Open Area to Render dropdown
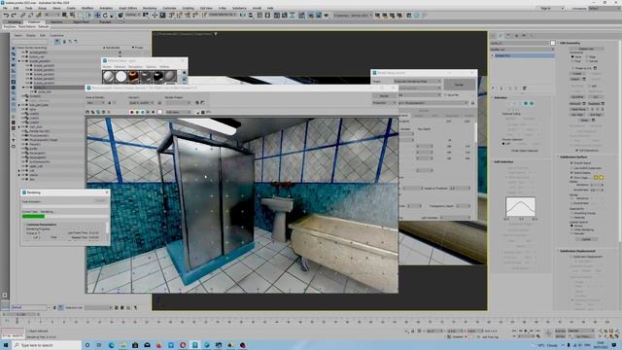The height and width of the screenshot is (350, 622). tap(95, 103)
